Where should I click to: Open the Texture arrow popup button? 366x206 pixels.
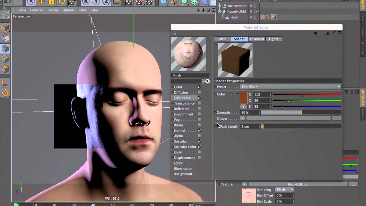pos(245,184)
